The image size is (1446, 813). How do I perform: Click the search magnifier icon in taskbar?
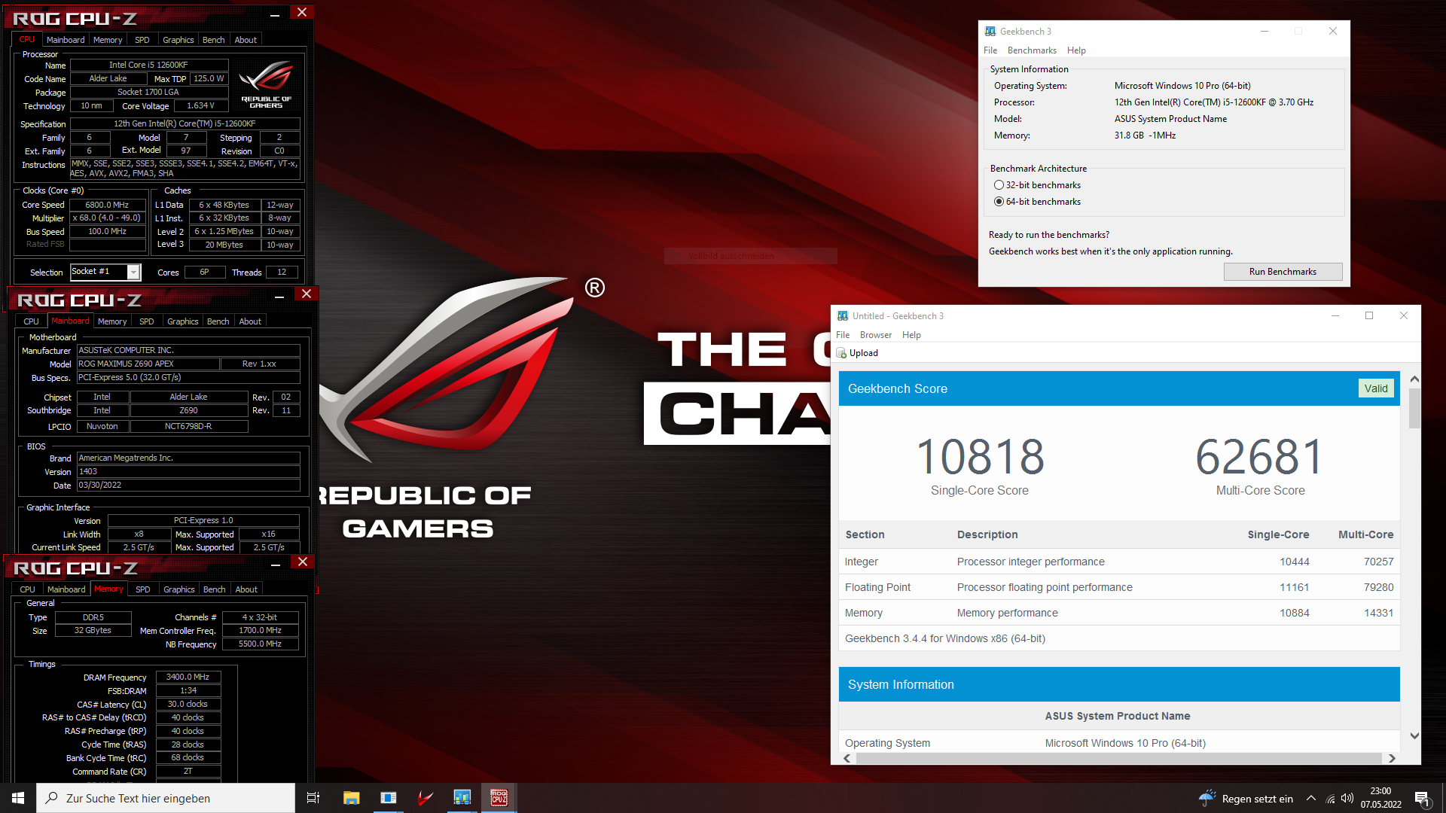click(51, 798)
